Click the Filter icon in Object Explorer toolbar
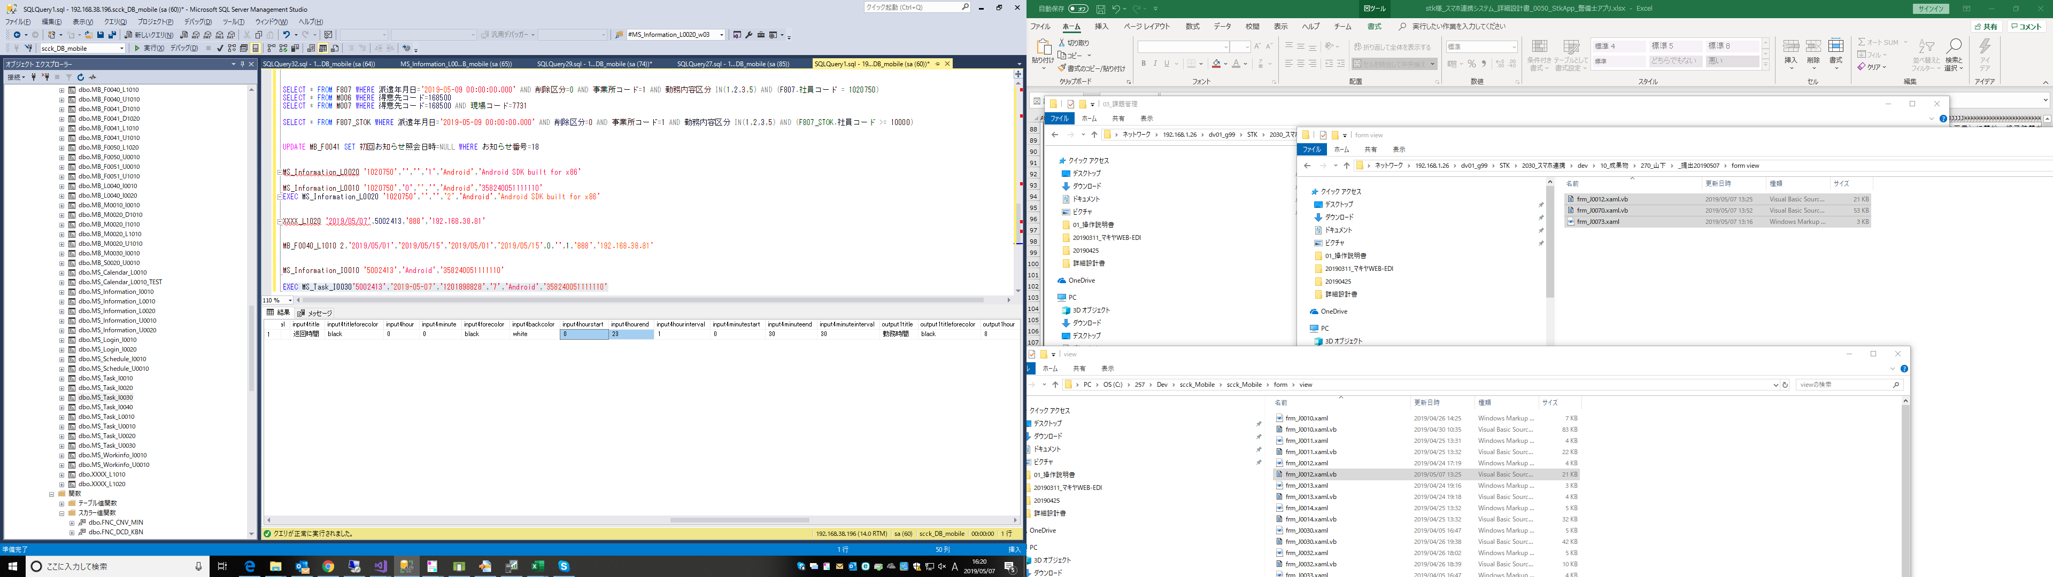Viewport: 2053px width, 577px height. click(x=68, y=77)
